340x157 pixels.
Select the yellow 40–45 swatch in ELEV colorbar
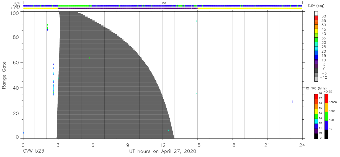(316, 31)
